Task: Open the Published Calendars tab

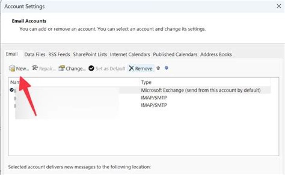Action: tap(175, 54)
